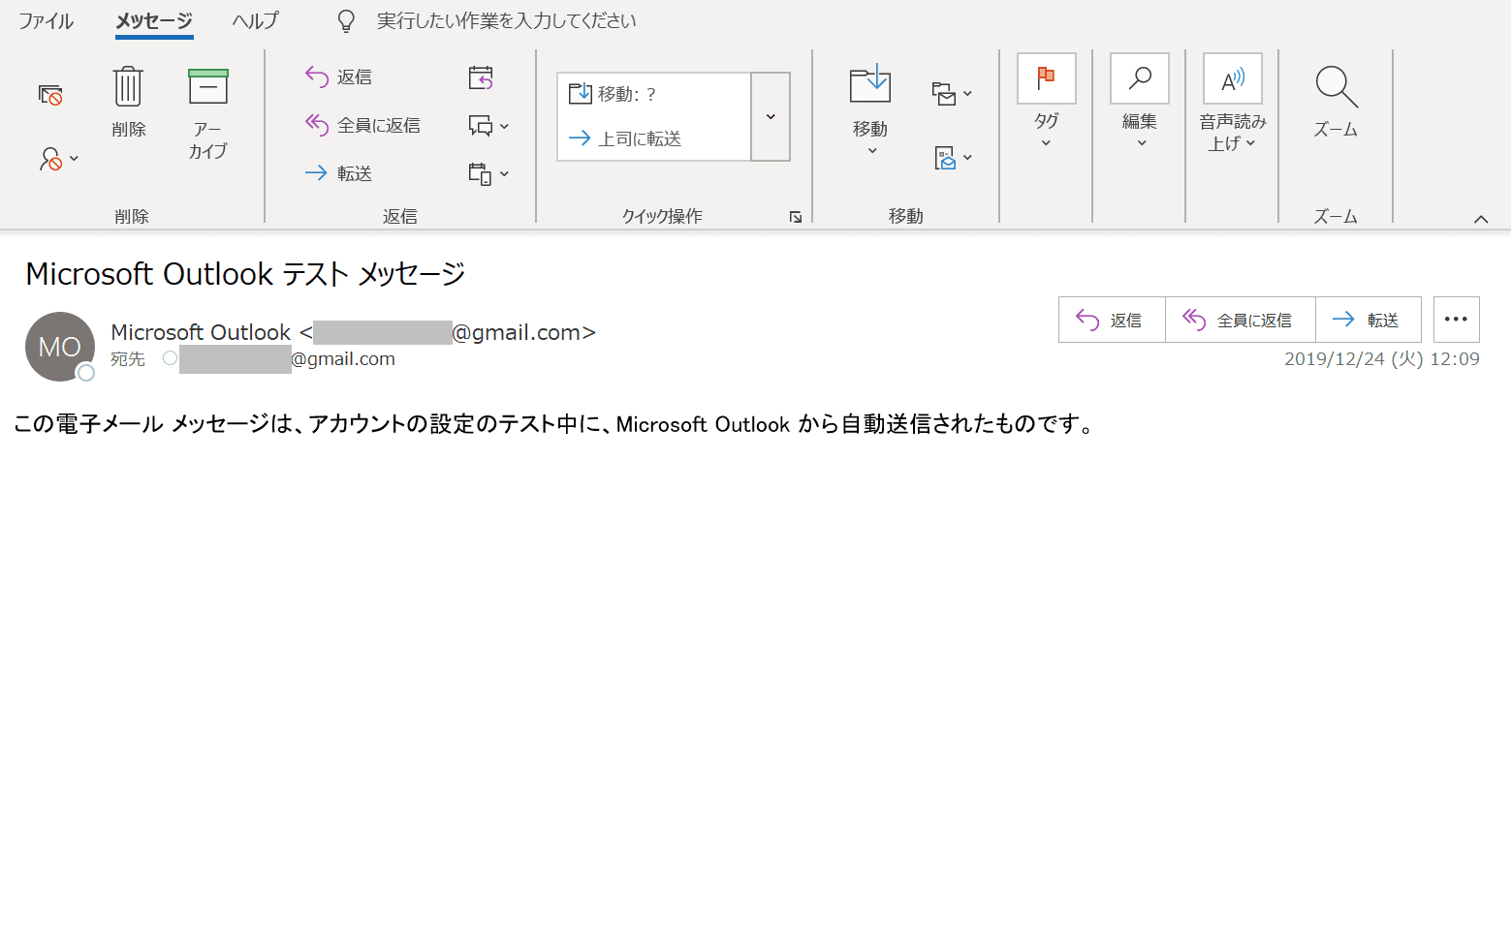Click the date 2019/12/24 (火) 12:09
1511x950 pixels.
click(1381, 359)
